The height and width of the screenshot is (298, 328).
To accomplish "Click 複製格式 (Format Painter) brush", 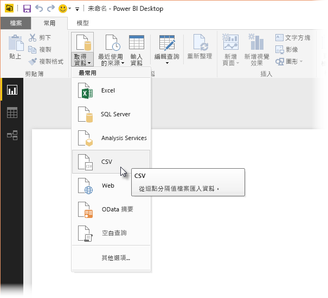I will pos(33,62).
